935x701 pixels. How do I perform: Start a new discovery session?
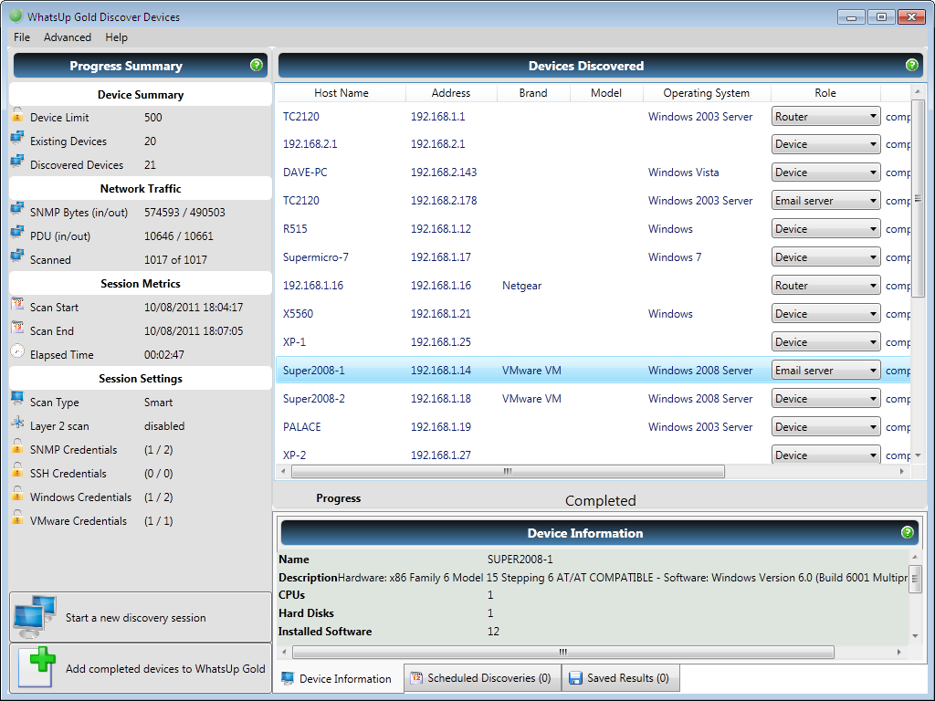(x=140, y=617)
